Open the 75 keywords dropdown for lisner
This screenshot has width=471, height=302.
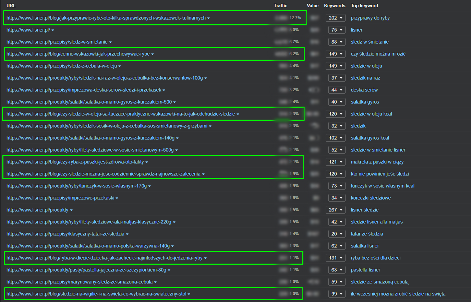[x=335, y=30]
